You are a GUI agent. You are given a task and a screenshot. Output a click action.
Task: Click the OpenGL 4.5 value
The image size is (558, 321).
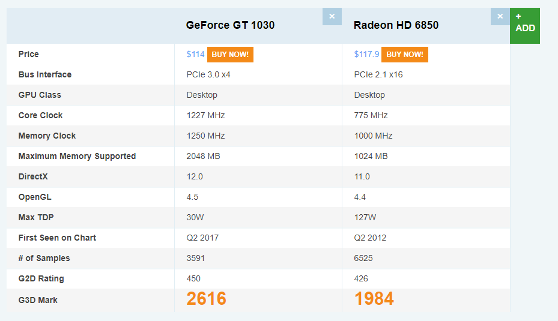pos(192,197)
